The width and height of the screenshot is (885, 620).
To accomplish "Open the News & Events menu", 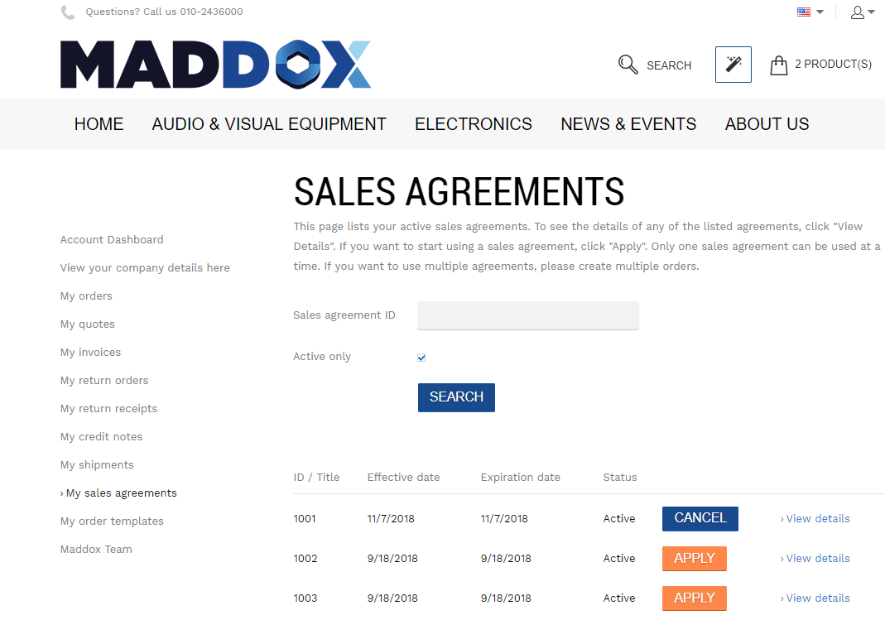I will [628, 124].
